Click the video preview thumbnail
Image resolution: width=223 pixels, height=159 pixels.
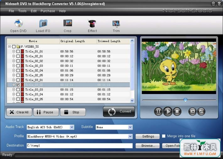coord(179,66)
